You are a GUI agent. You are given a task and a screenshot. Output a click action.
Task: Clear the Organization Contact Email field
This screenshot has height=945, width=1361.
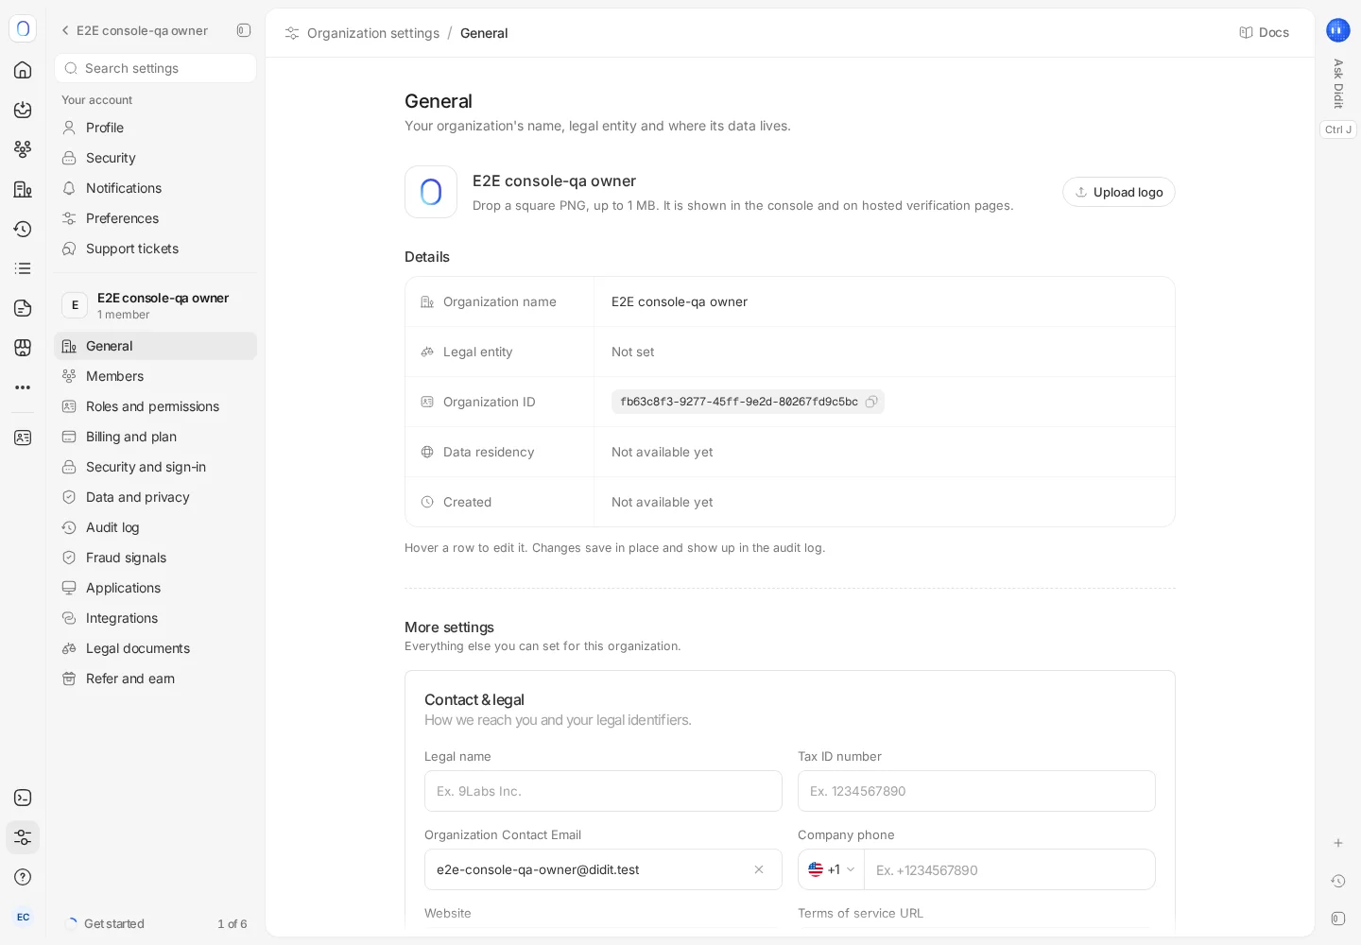(759, 869)
